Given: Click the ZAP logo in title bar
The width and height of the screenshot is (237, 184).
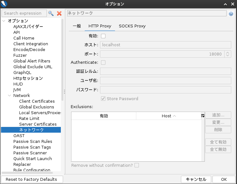Looking at the screenshot, I should coord(4,4).
